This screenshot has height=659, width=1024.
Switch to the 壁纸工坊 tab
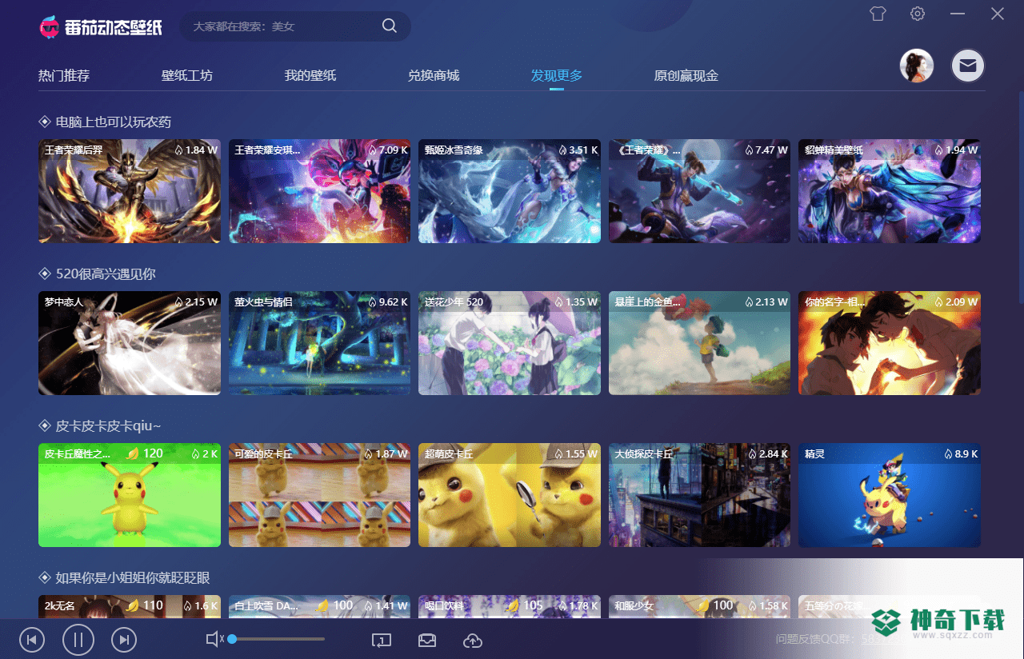187,76
